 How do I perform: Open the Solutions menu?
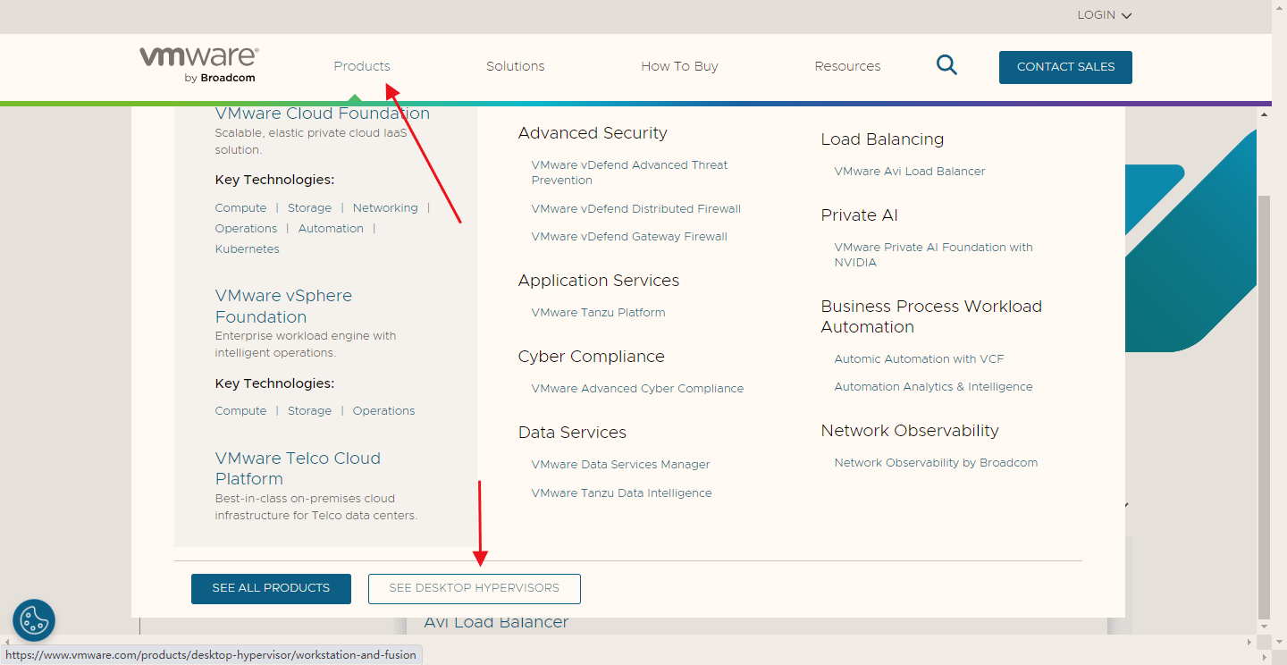(x=515, y=66)
